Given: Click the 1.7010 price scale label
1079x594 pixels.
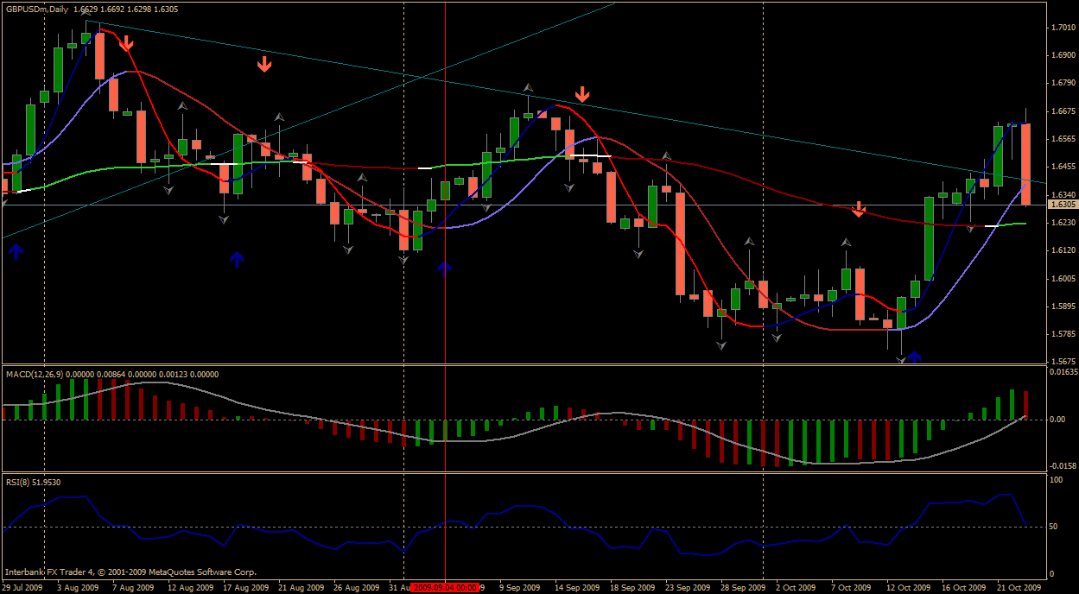Looking at the screenshot, I should (x=1062, y=28).
